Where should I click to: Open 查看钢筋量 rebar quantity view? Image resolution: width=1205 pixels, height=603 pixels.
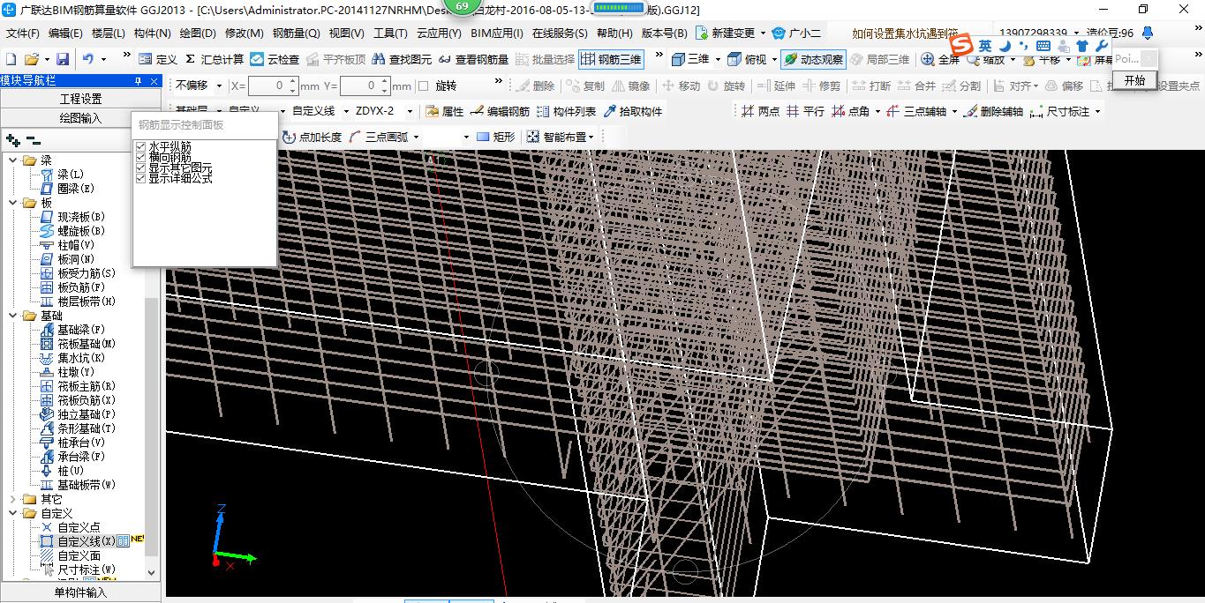(x=474, y=59)
